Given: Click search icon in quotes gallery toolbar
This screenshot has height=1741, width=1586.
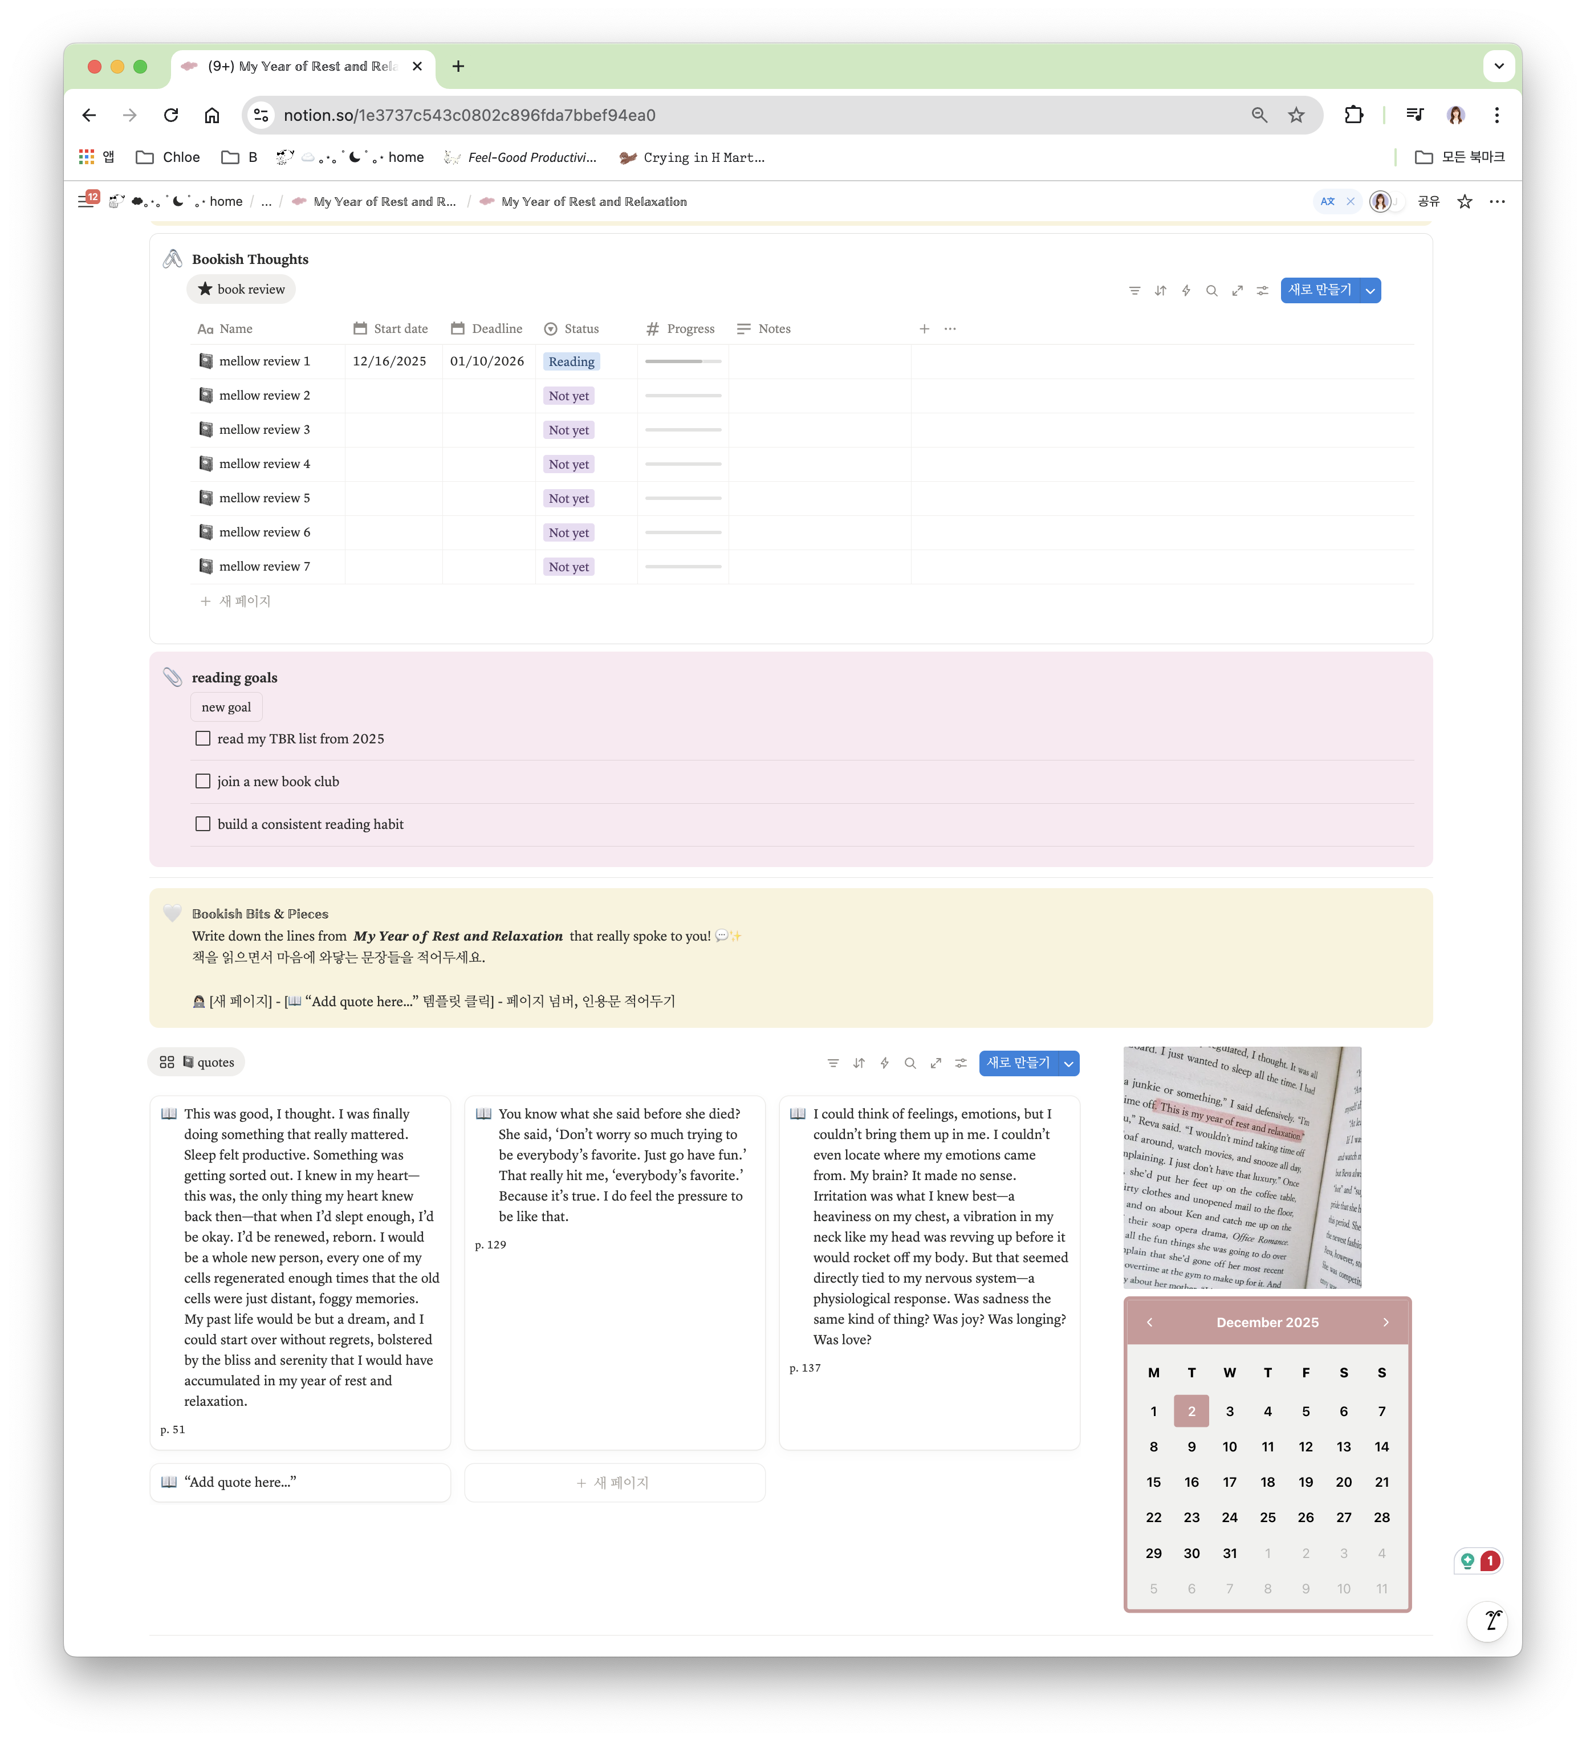Looking at the screenshot, I should (x=910, y=1063).
